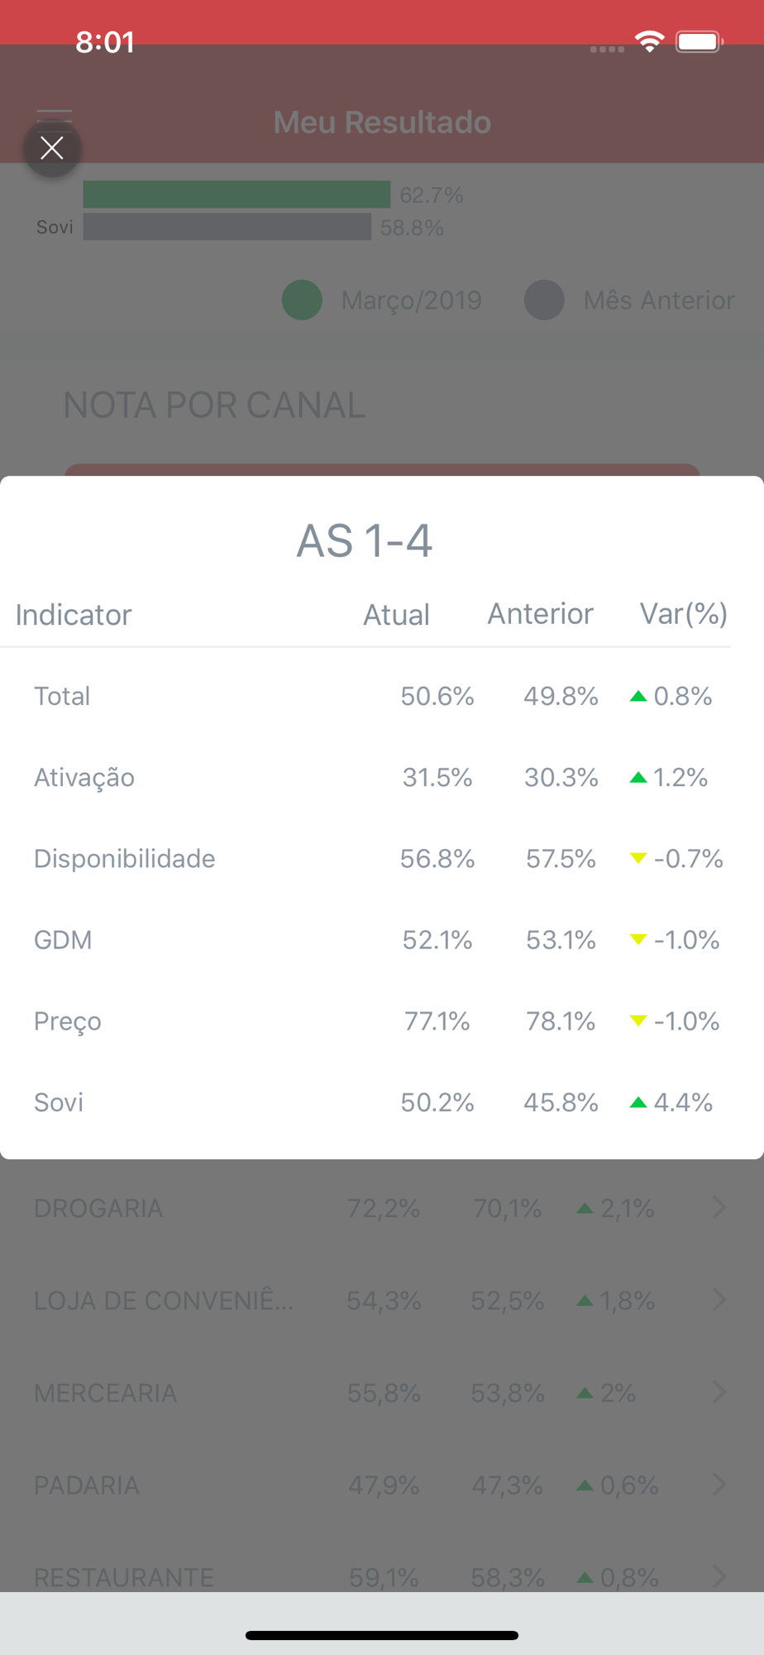Tap the yellow down arrow on GDM row
Viewport: 764px width, 1655px height.
point(637,939)
